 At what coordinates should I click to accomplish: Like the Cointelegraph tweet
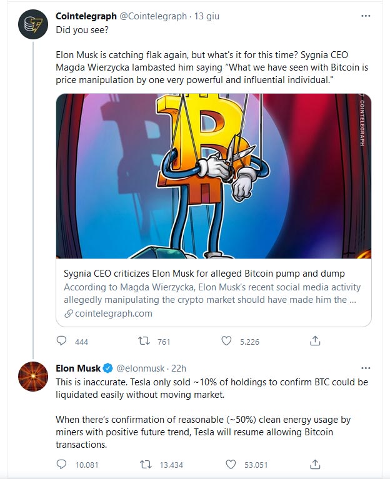point(227,341)
